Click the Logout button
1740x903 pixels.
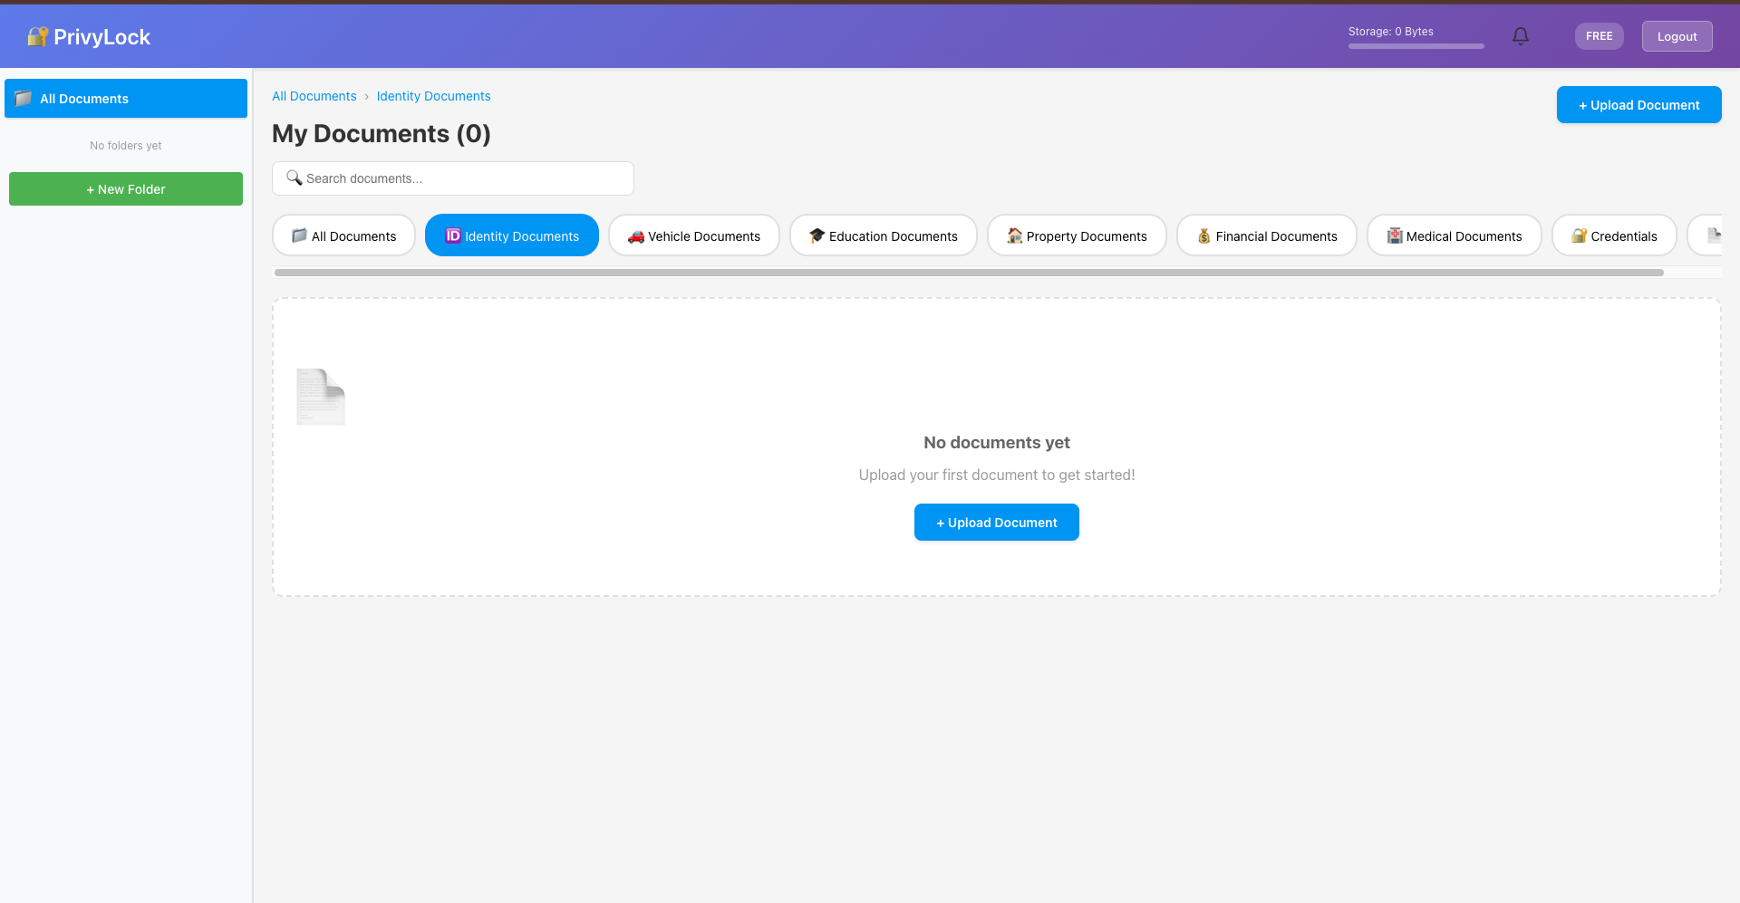tap(1677, 35)
